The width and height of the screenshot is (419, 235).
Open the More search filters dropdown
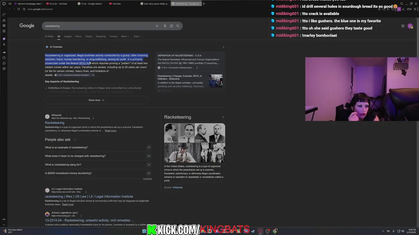[x=125, y=36]
